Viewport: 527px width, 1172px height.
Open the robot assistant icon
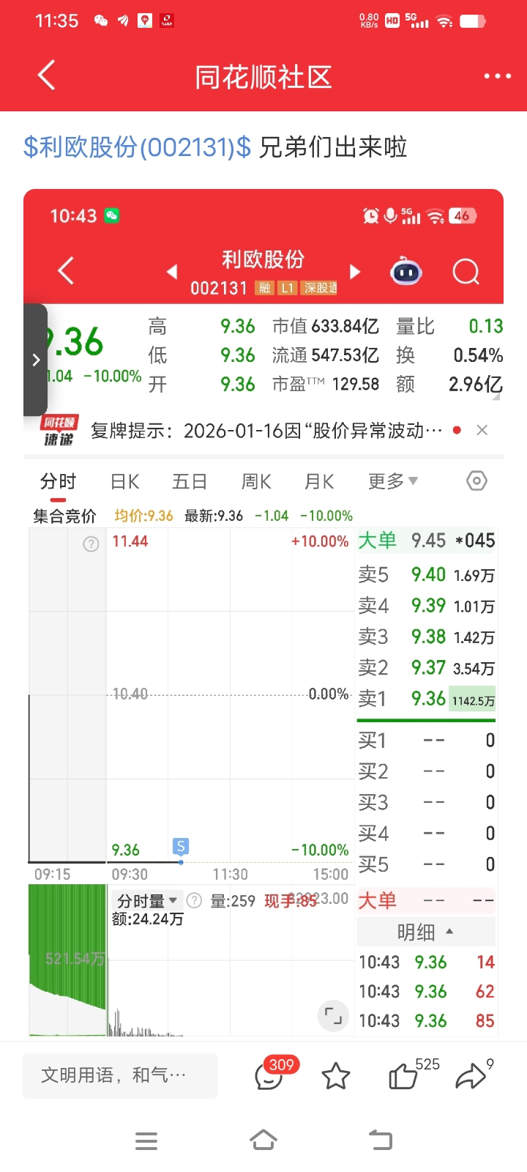coord(406,272)
